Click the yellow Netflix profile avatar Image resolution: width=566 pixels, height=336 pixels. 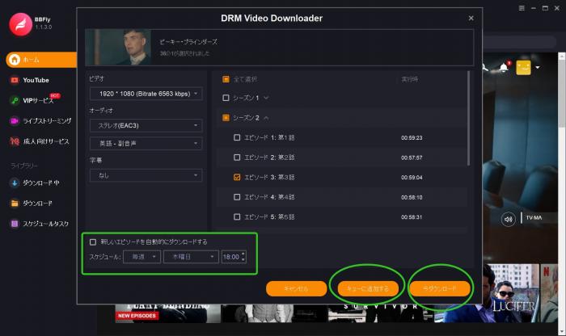coord(523,67)
